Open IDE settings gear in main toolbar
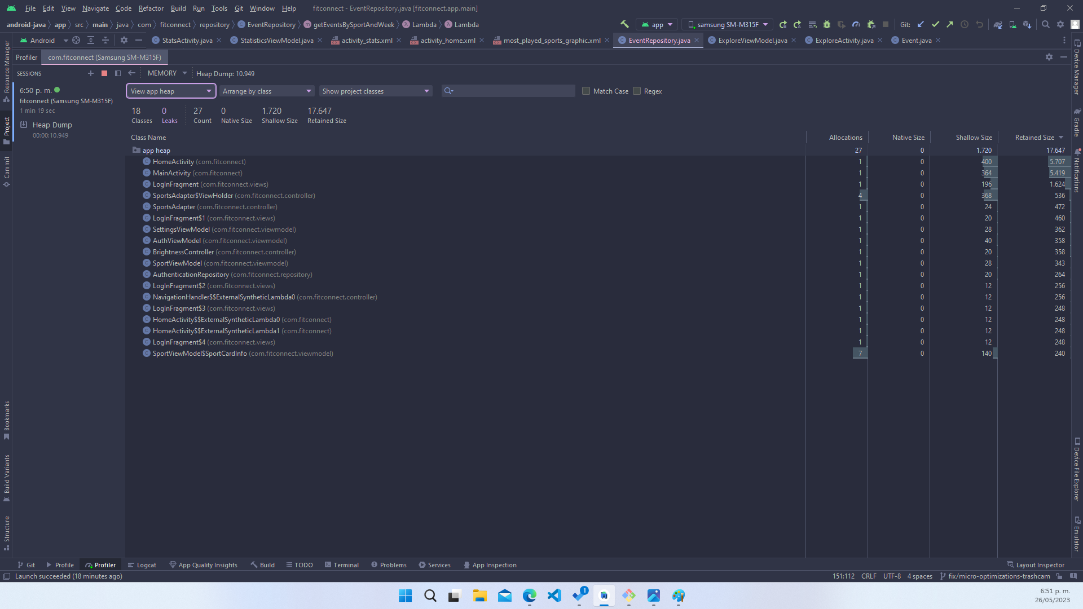The height and width of the screenshot is (609, 1083). (1060, 24)
